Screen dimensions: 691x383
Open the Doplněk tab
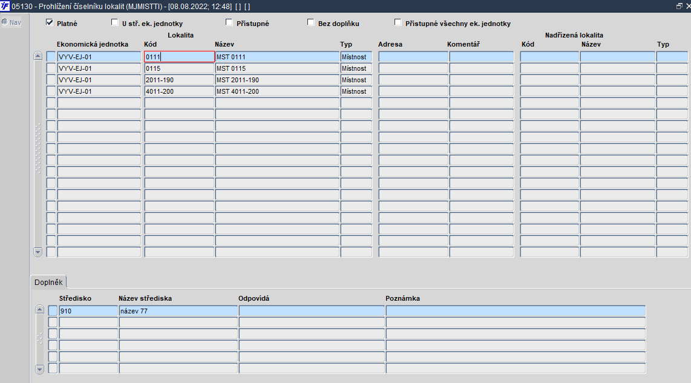pos(48,282)
